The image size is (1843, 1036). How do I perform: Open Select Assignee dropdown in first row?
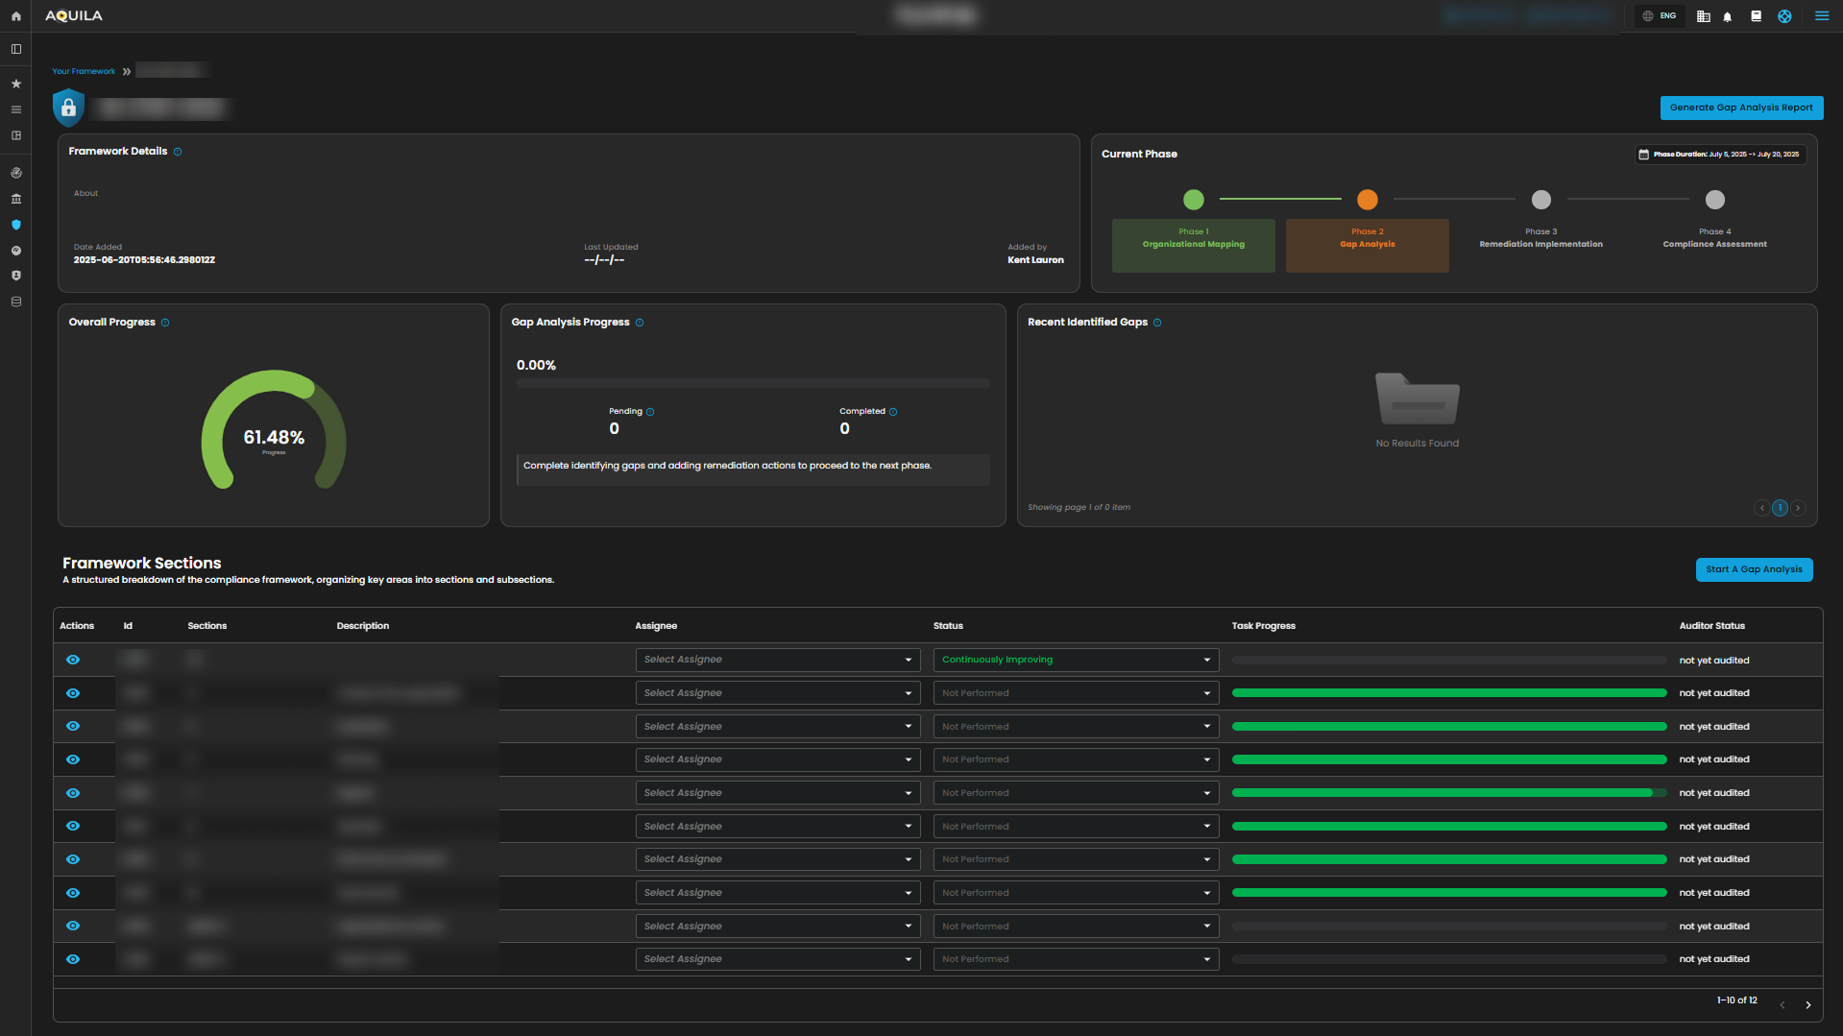coord(777,660)
